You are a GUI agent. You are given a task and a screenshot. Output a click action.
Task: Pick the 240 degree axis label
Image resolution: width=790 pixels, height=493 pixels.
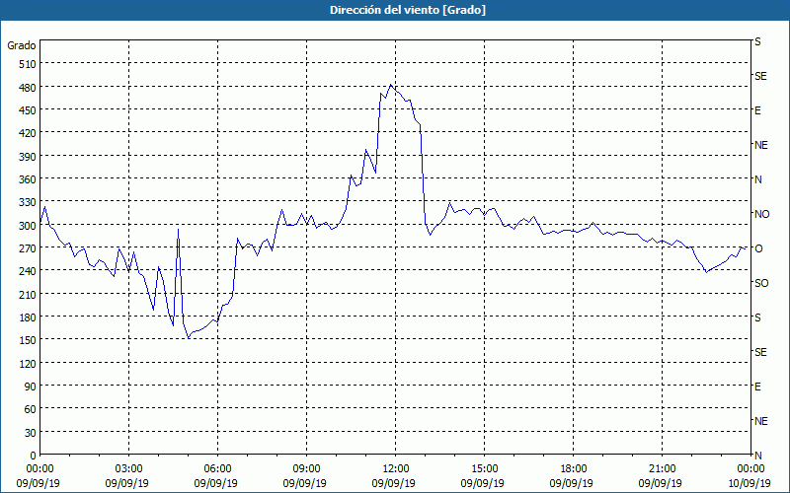[x=28, y=271]
